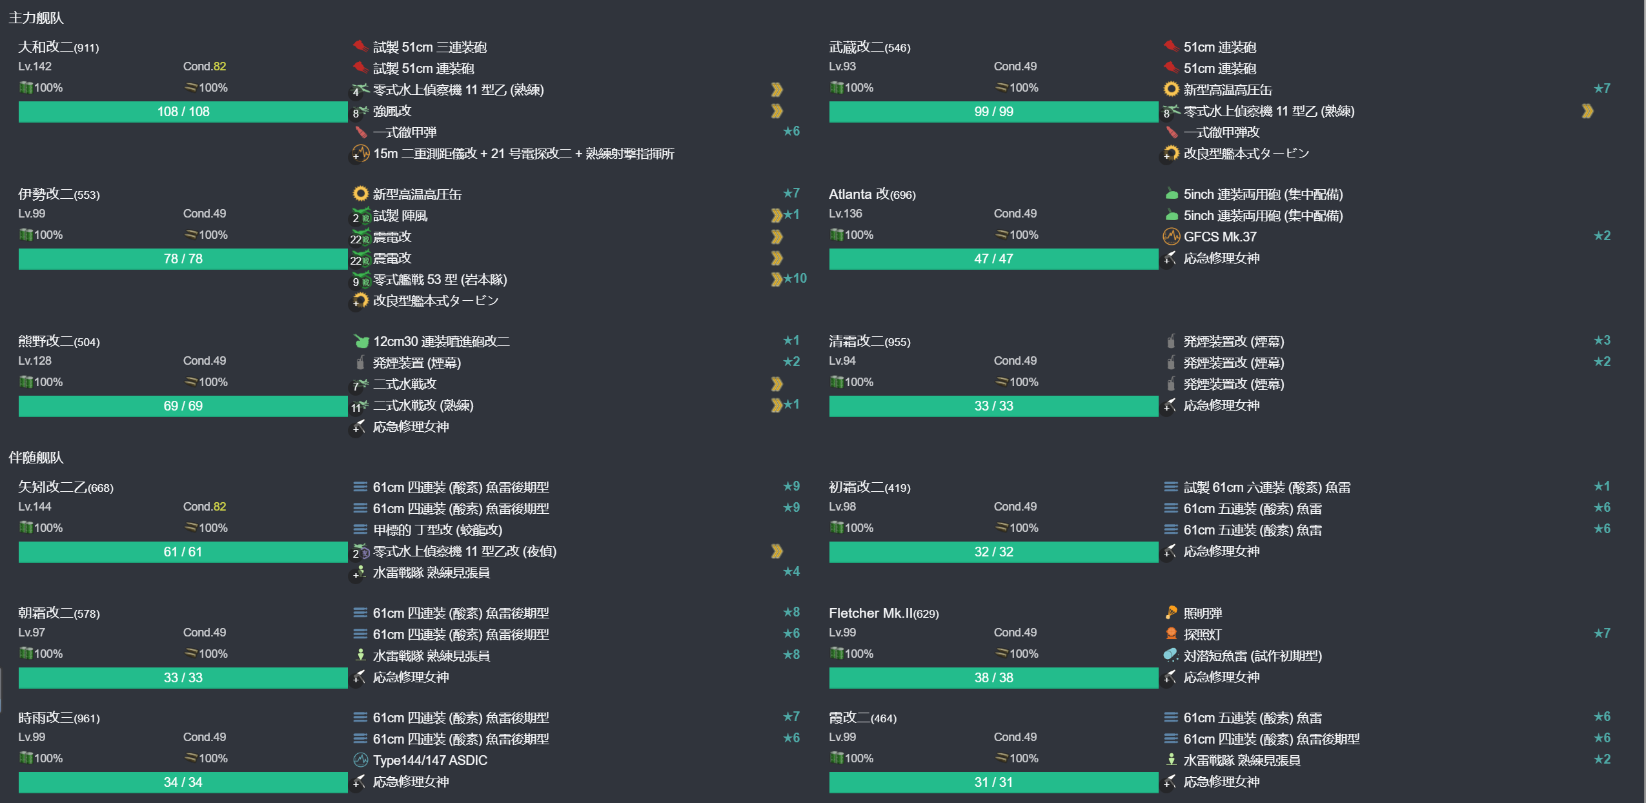Click the 探照灯 searchlight icon on Fletcher Mk.II

[x=1171, y=635]
